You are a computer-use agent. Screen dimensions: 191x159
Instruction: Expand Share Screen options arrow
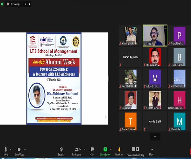pyautogui.click(x=111, y=149)
